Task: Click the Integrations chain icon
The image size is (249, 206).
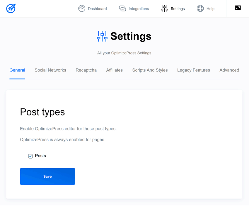Action: [x=122, y=8]
